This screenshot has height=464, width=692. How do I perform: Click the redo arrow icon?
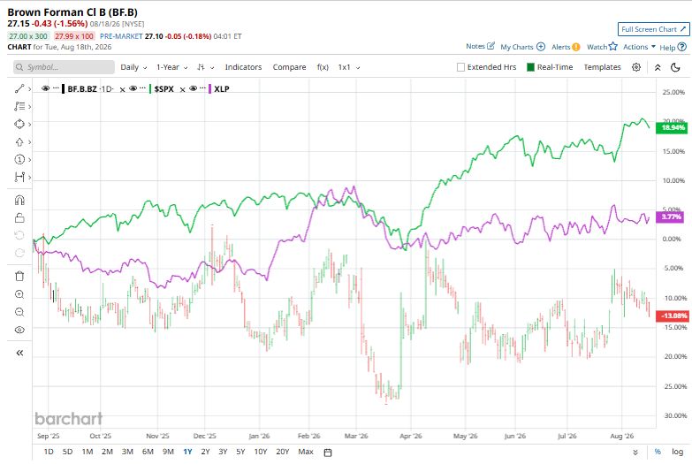pos(19,253)
